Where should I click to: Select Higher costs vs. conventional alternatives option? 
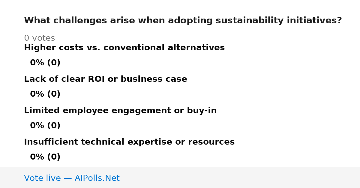[124, 48]
